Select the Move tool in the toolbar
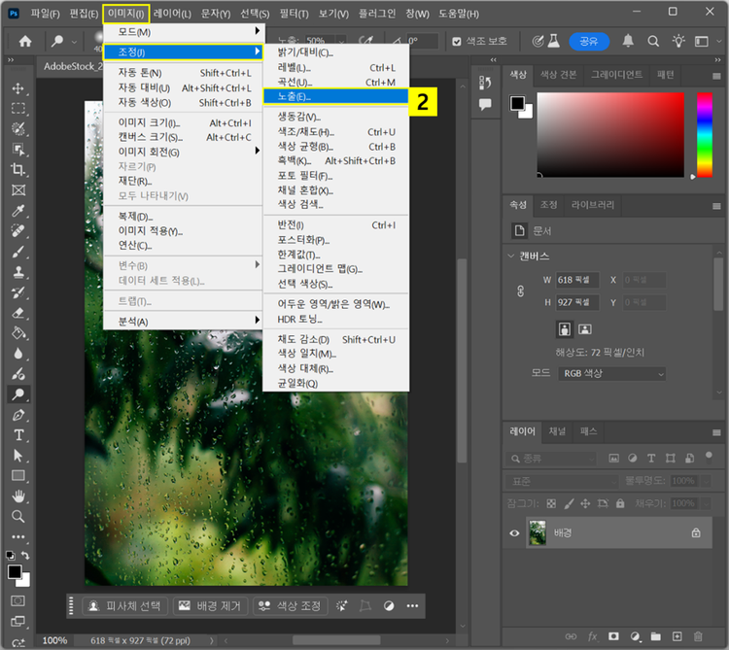The height and width of the screenshot is (650, 729). [x=17, y=88]
